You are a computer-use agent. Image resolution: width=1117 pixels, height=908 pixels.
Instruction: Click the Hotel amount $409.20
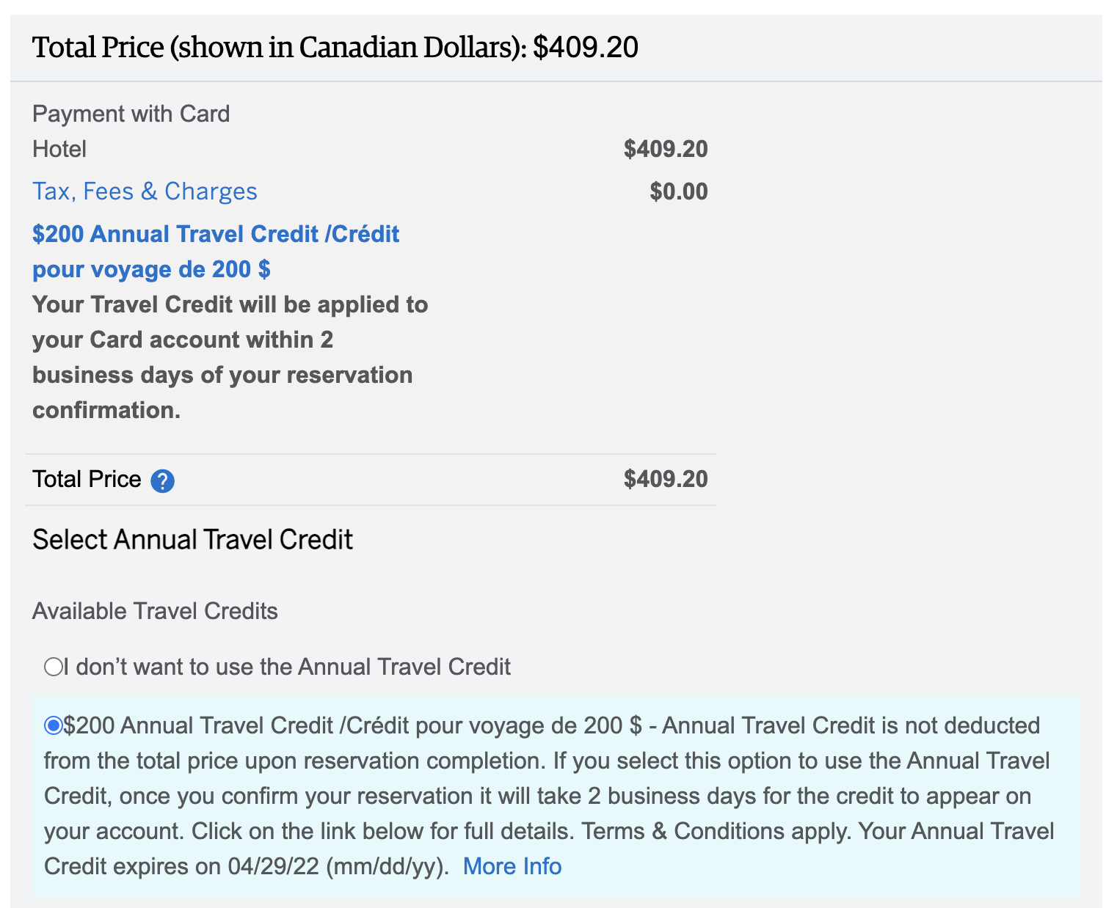[665, 150]
